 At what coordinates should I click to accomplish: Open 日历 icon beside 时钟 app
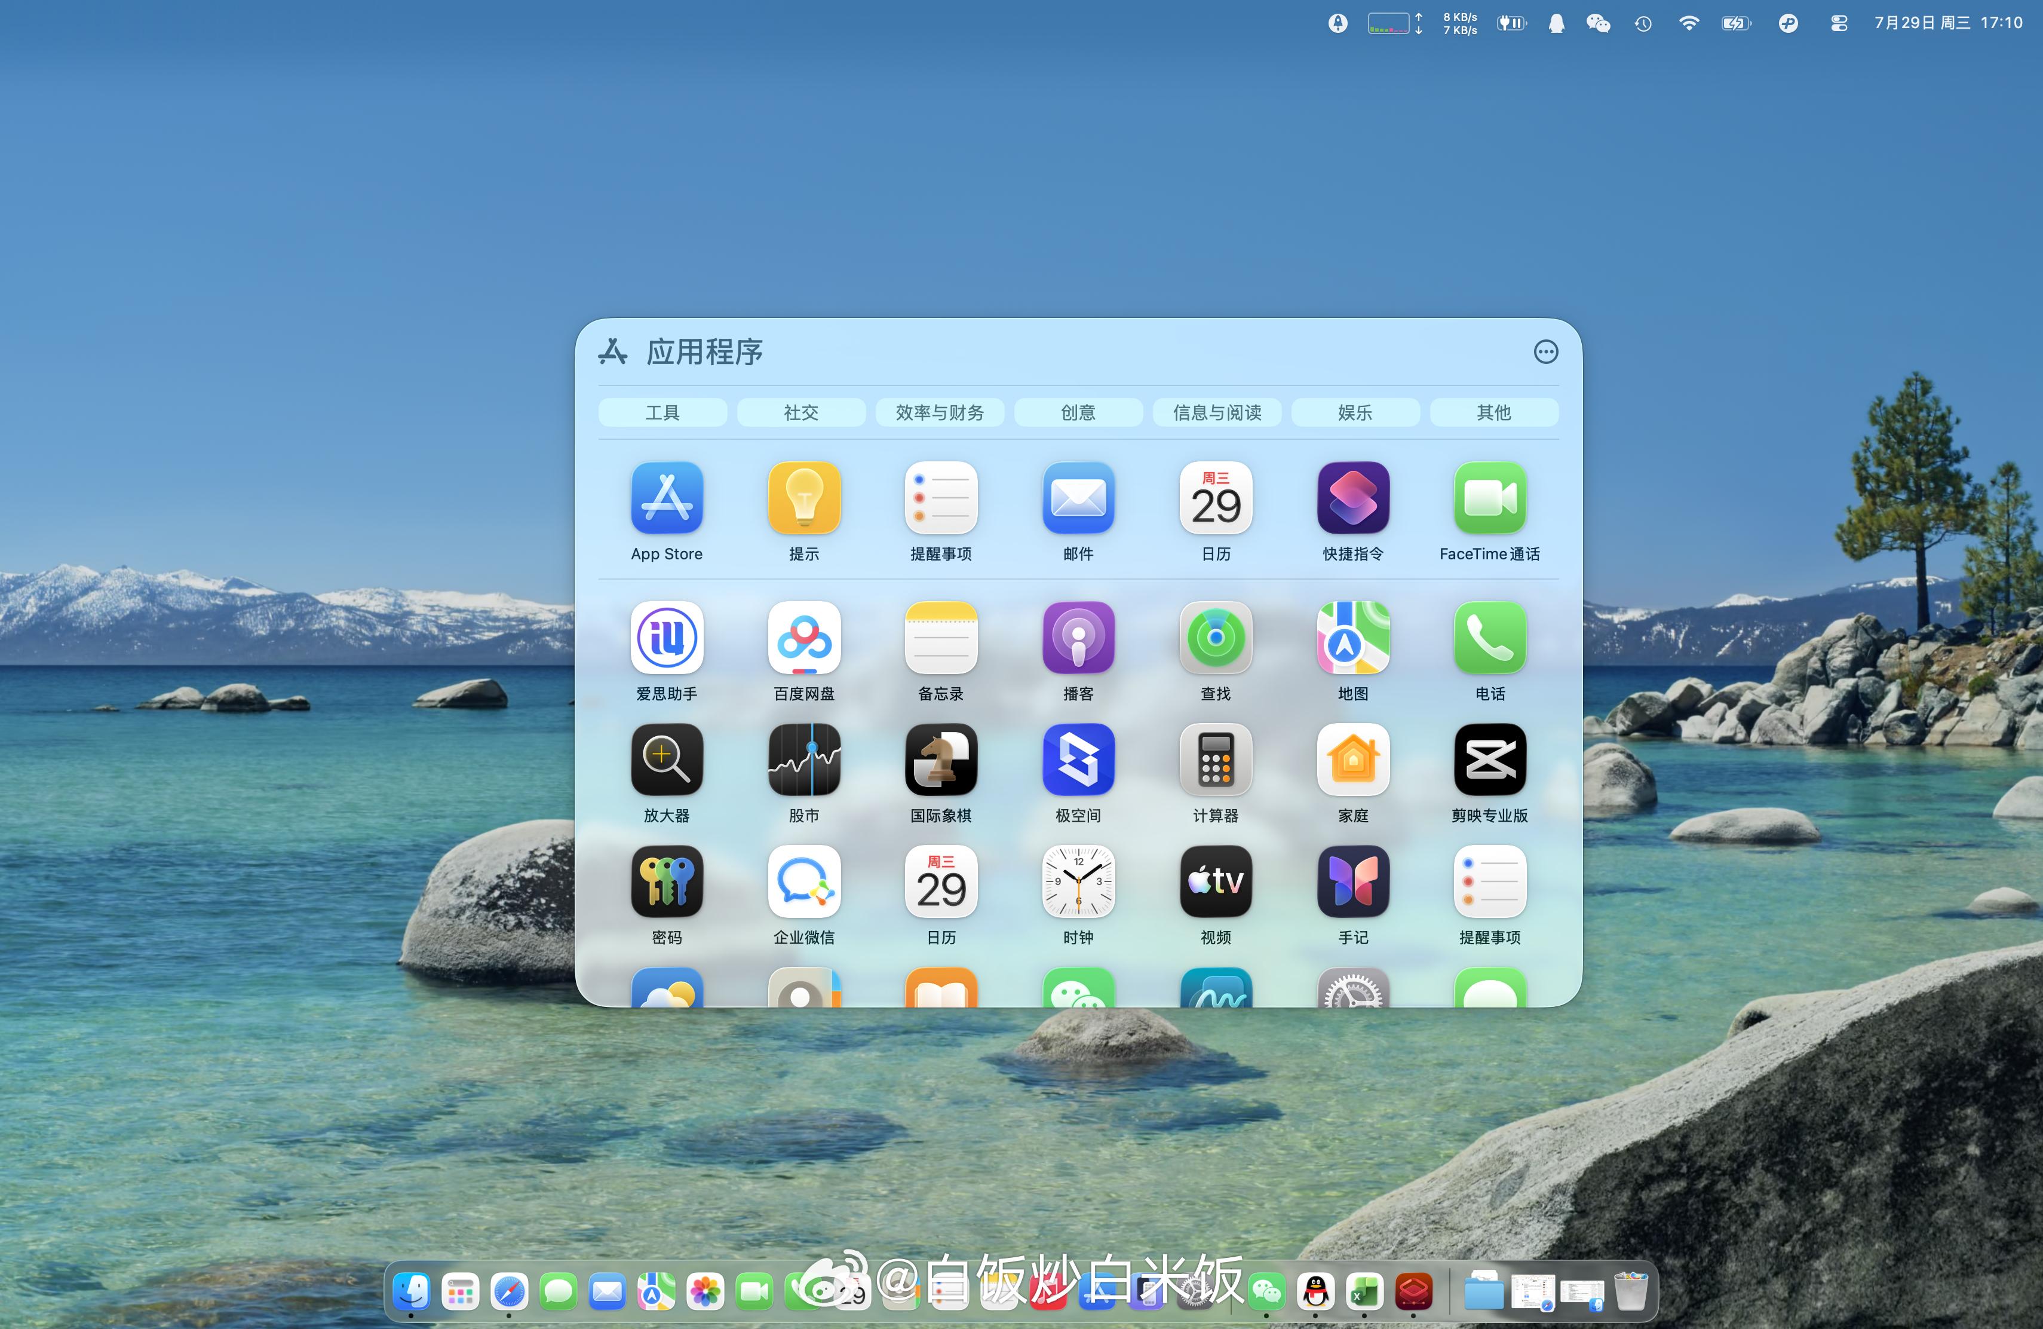coord(941,881)
